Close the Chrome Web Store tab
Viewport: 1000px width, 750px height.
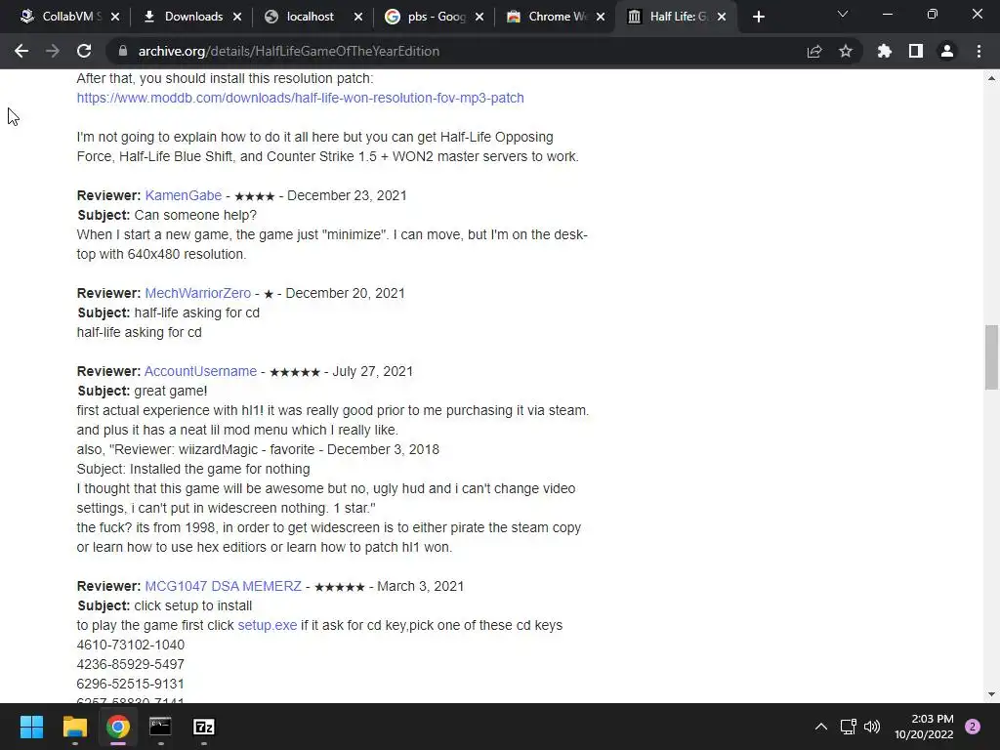(601, 17)
